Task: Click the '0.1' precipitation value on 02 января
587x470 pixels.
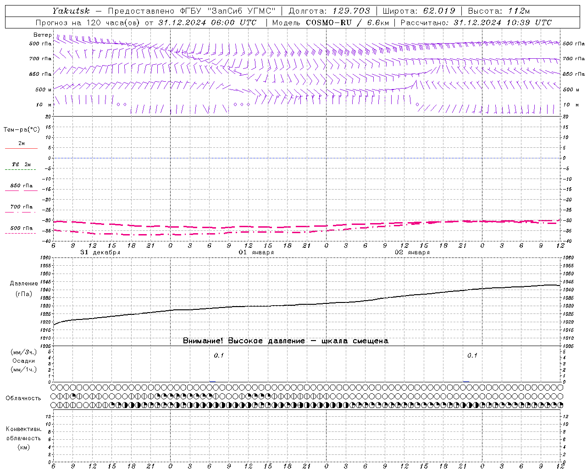Action: (472, 355)
